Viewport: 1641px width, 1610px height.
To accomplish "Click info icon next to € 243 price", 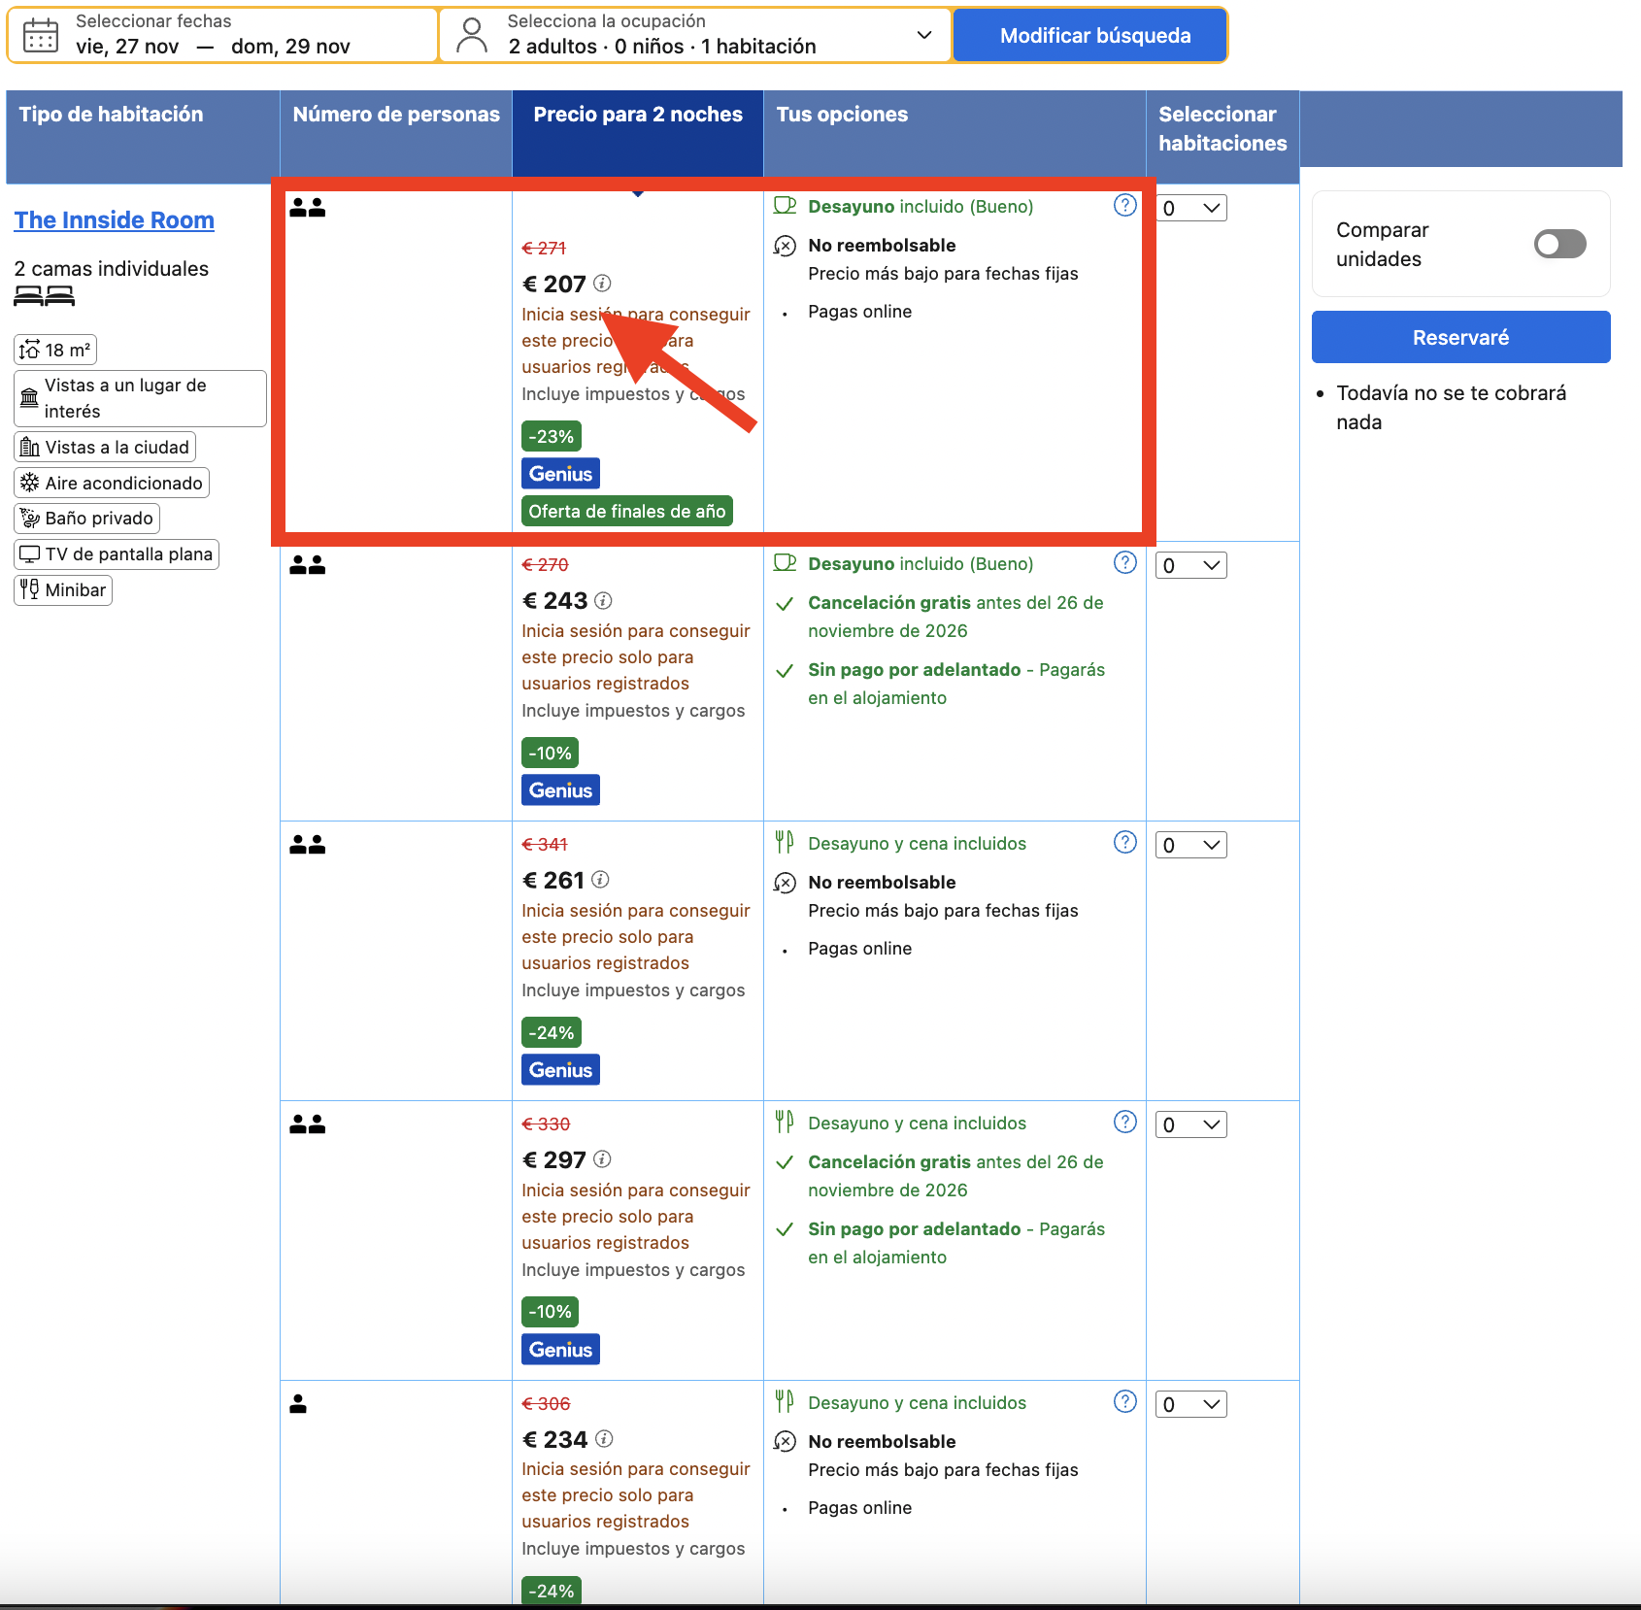I will coord(603,600).
